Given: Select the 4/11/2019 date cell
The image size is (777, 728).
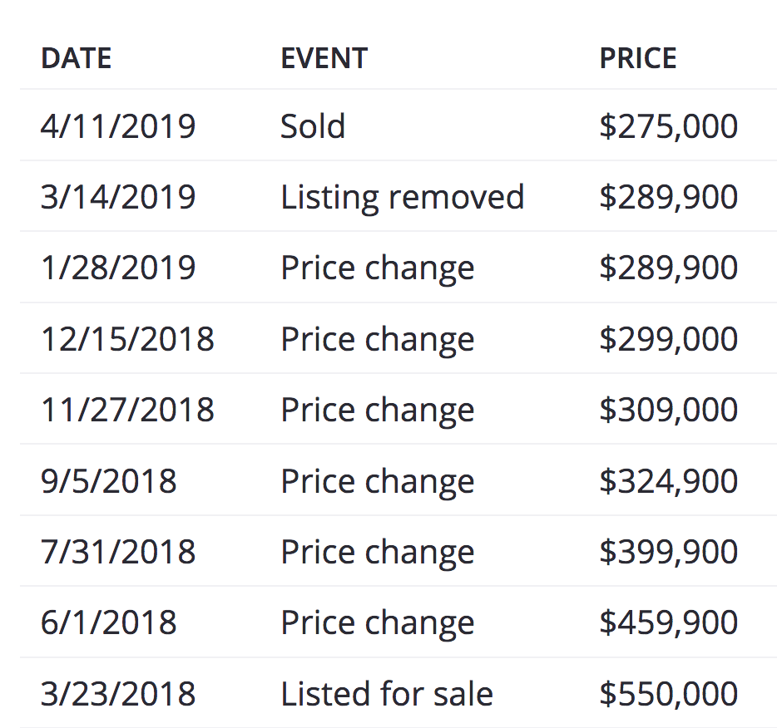Looking at the screenshot, I should 118,126.
